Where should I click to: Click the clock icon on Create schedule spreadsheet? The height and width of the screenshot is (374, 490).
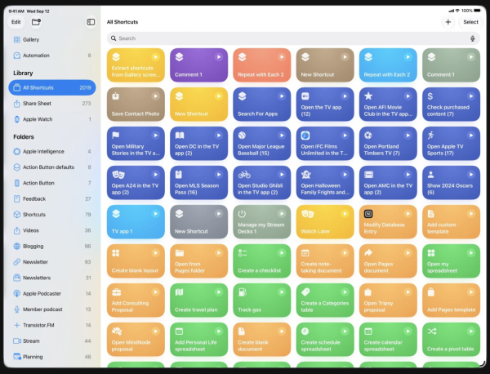coord(305,332)
